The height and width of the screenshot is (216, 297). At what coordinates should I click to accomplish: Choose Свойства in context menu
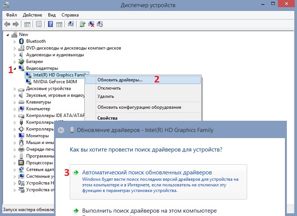(143, 118)
